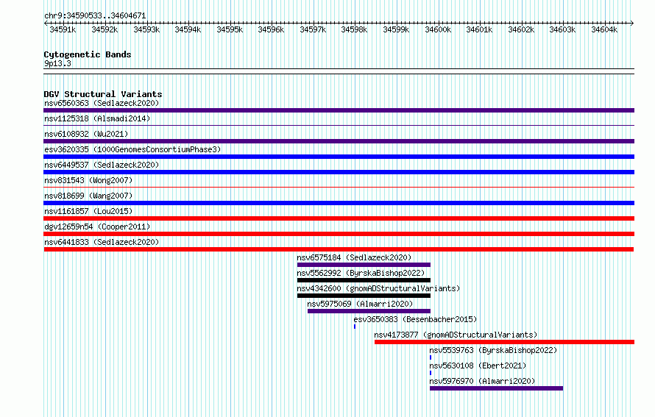Select the nsv6560363 purple variant bar

point(339,110)
